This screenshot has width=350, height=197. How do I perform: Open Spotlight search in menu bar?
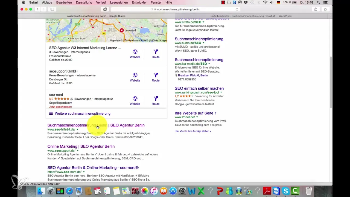[319, 2]
